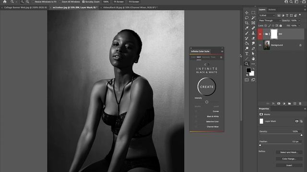Image resolution: width=307 pixels, height=172 pixels.
Task: Select the Eyedropper tool
Action: [x=247, y=28]
